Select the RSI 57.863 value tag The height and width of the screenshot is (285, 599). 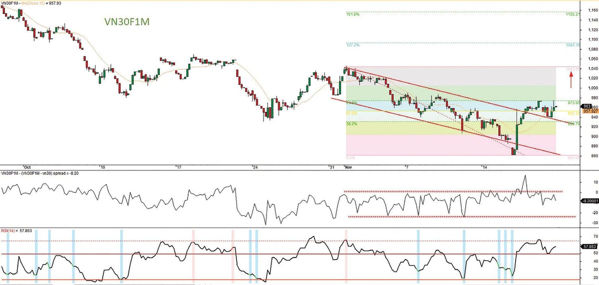[589, 246]
